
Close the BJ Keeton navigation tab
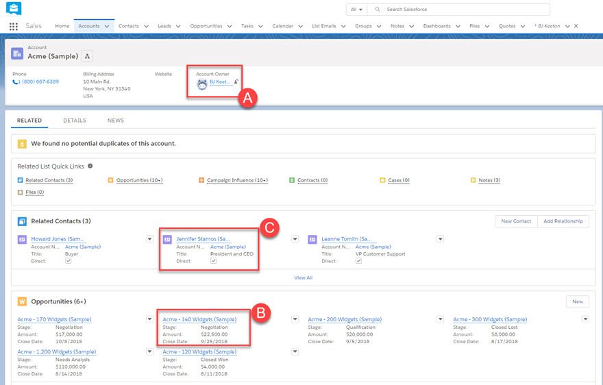[x=576, y=26]
